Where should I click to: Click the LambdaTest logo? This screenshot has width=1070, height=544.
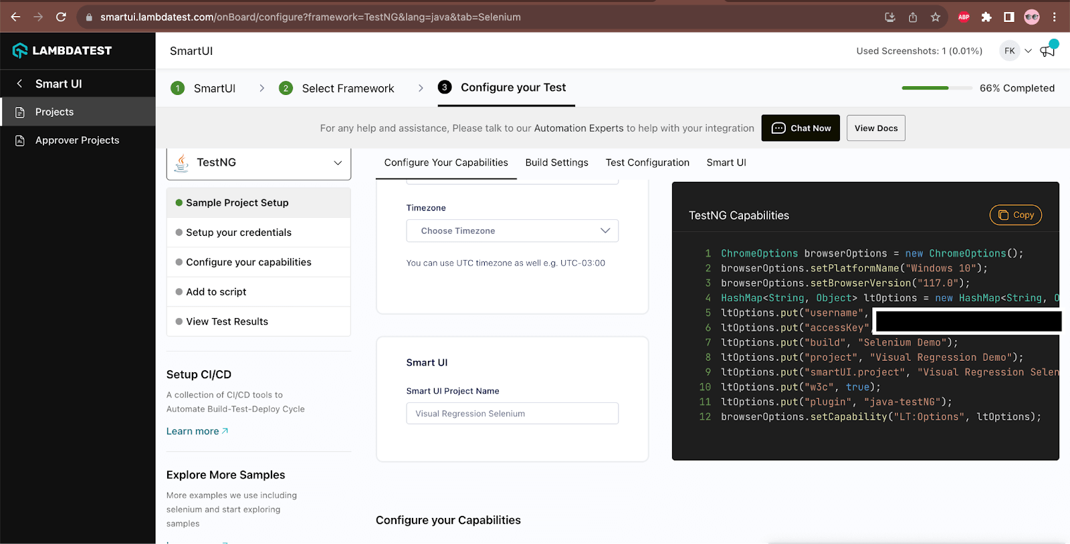[62, 50]
